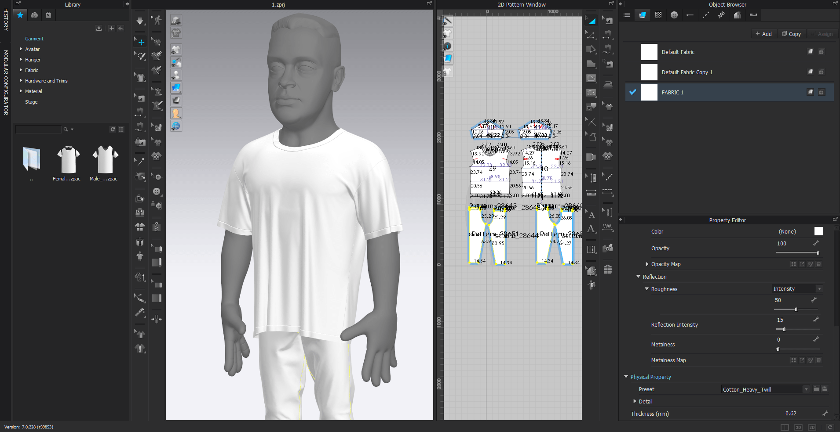The width and height of the screenshot is (840, 432).
Task: Switch Library to list view icon
Action: click(x=121, y=129)
